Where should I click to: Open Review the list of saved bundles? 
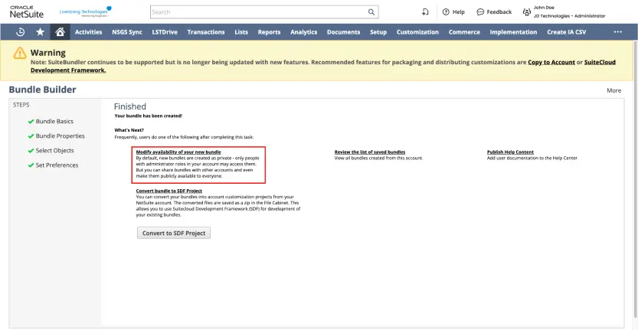click(x=370, y=152)
